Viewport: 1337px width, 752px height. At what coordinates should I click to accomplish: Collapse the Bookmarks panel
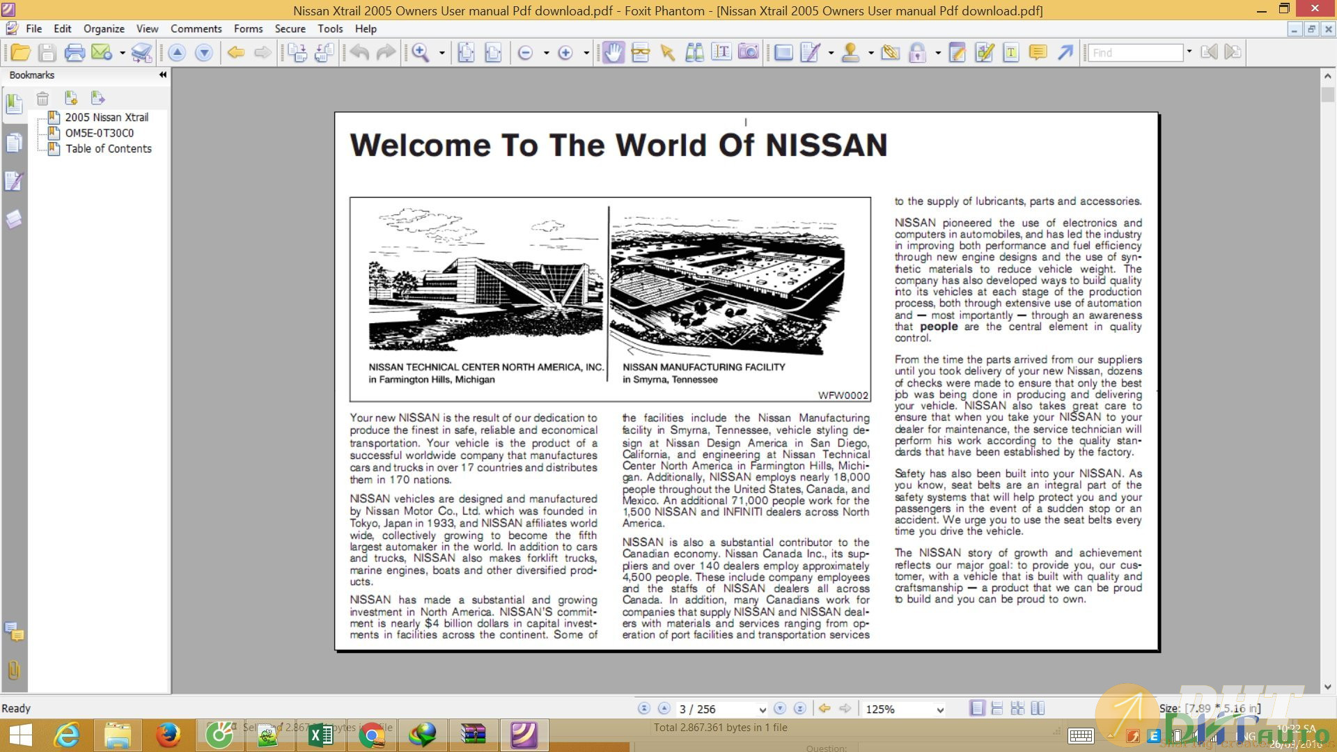pyautogui.click(x=162, y=75)
